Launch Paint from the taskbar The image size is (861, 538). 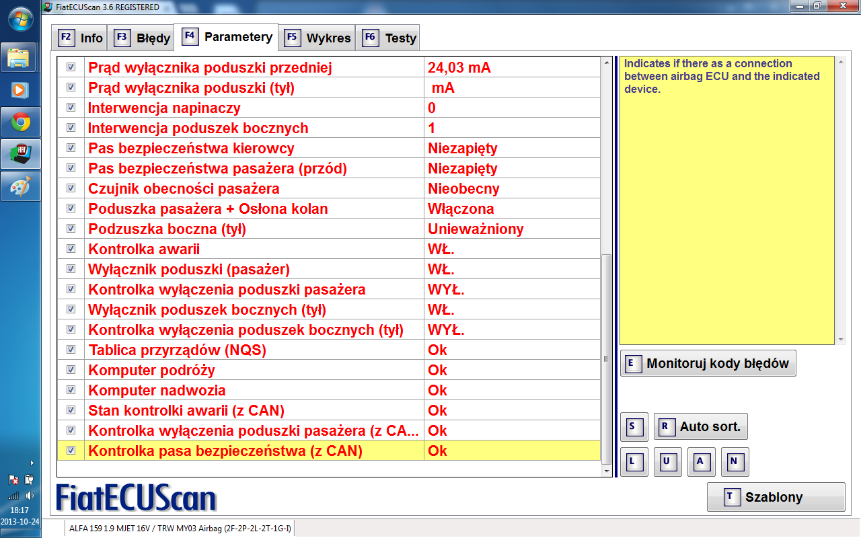pos(20,187)
